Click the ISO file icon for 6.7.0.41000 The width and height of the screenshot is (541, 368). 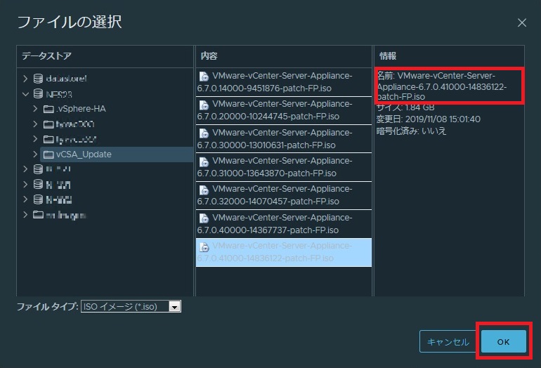(204, 247)
